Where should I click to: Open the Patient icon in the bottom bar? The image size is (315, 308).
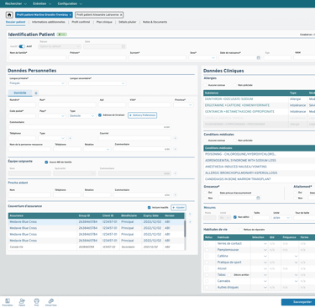(x=22, y=302)
